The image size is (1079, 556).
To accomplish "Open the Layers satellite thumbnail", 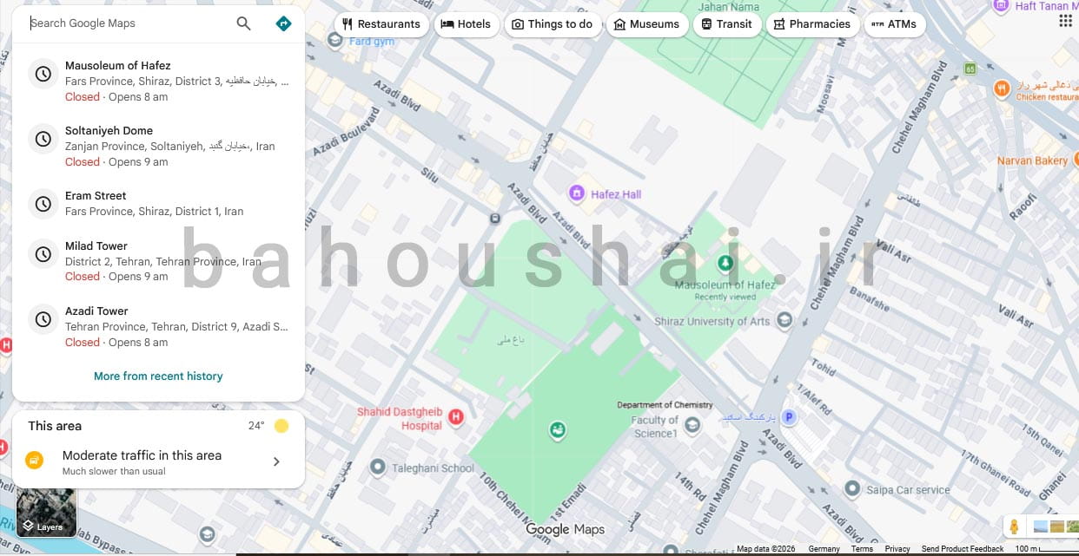I will pyautogui.click(x=47, y=513).
